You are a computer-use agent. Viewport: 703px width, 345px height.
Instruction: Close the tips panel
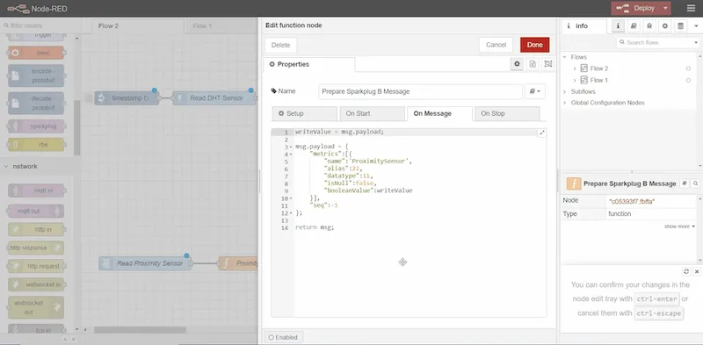coord(697,271)
